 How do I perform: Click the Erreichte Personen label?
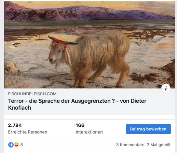(x=28, y=132)
